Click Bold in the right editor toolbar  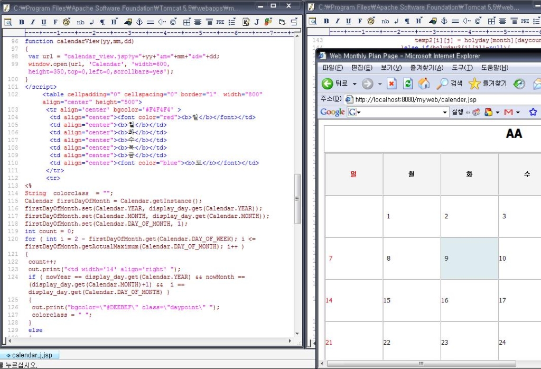(x=327, y=21)
